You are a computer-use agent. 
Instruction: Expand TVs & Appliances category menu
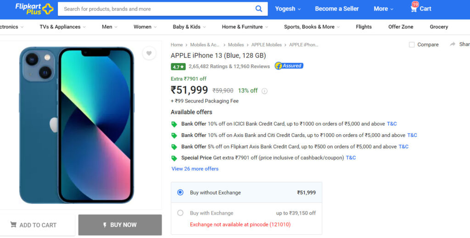[x=62, y=27]
